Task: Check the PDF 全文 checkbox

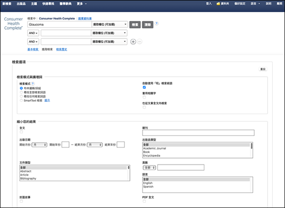Action: coord(144,201)
